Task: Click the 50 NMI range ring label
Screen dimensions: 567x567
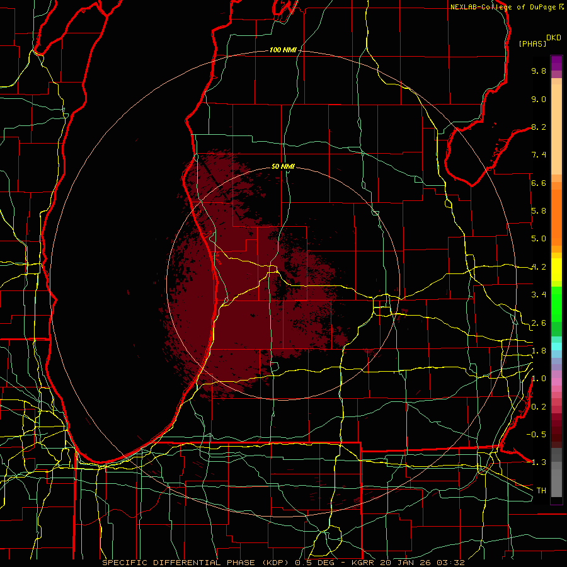Action: 283,166
